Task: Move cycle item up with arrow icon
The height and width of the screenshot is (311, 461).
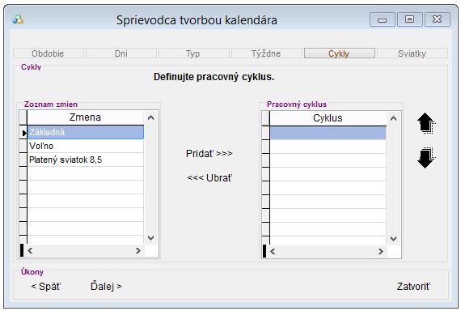Action: coord(426,123)
